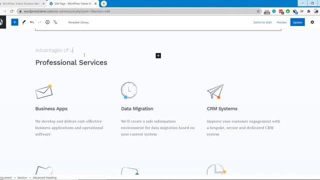The image size is (320, 180).
Task: Select Section in the breadcrumb
Action: (22, 178)
